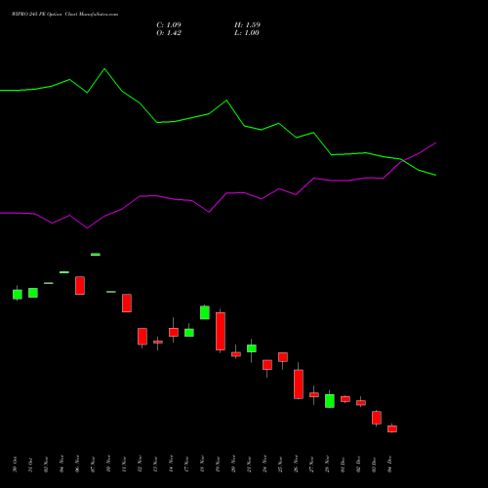Select the 31 Oct date label

pyautogui.click(x=30, y=465)
